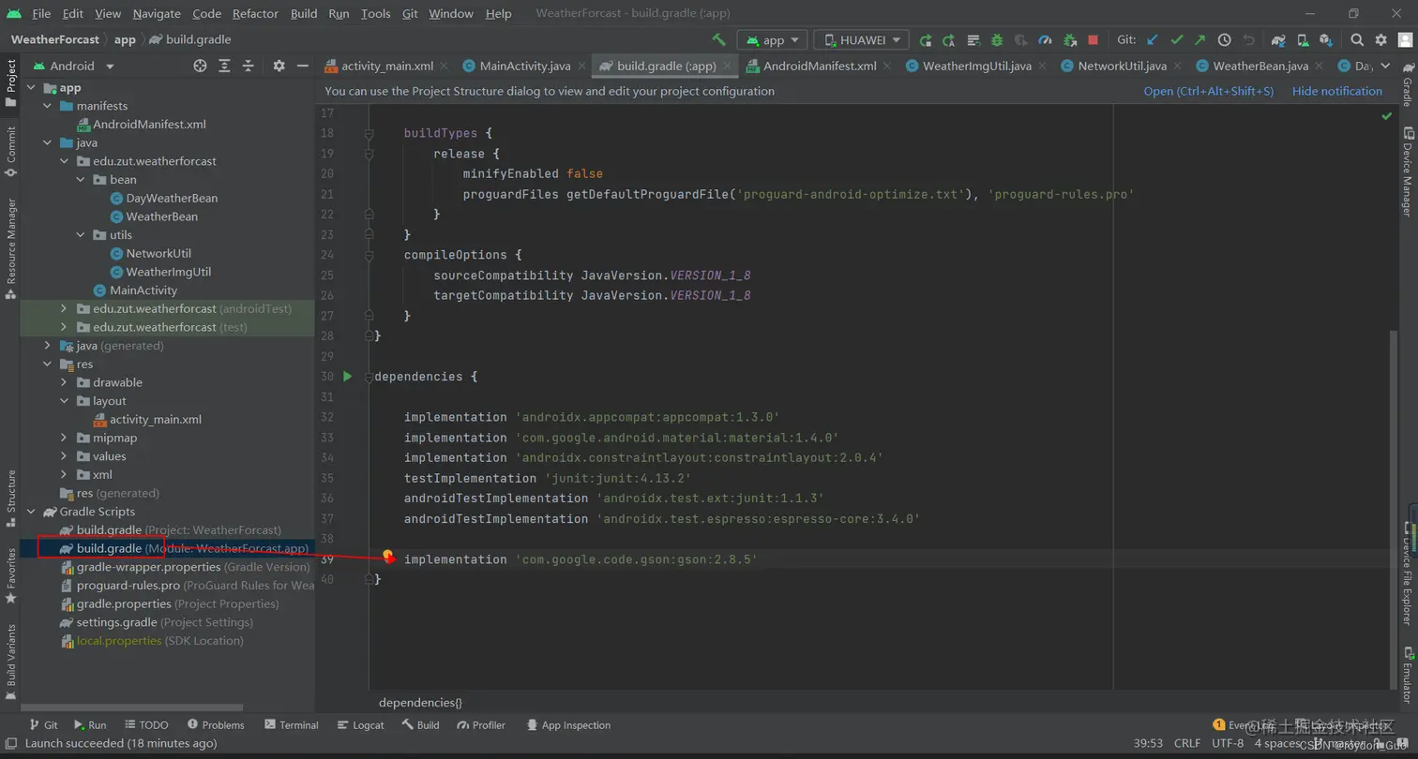Viewport: 1418px width, 759px height.
Task: Fold the buildTypes block at line 18
Action: 370,133
